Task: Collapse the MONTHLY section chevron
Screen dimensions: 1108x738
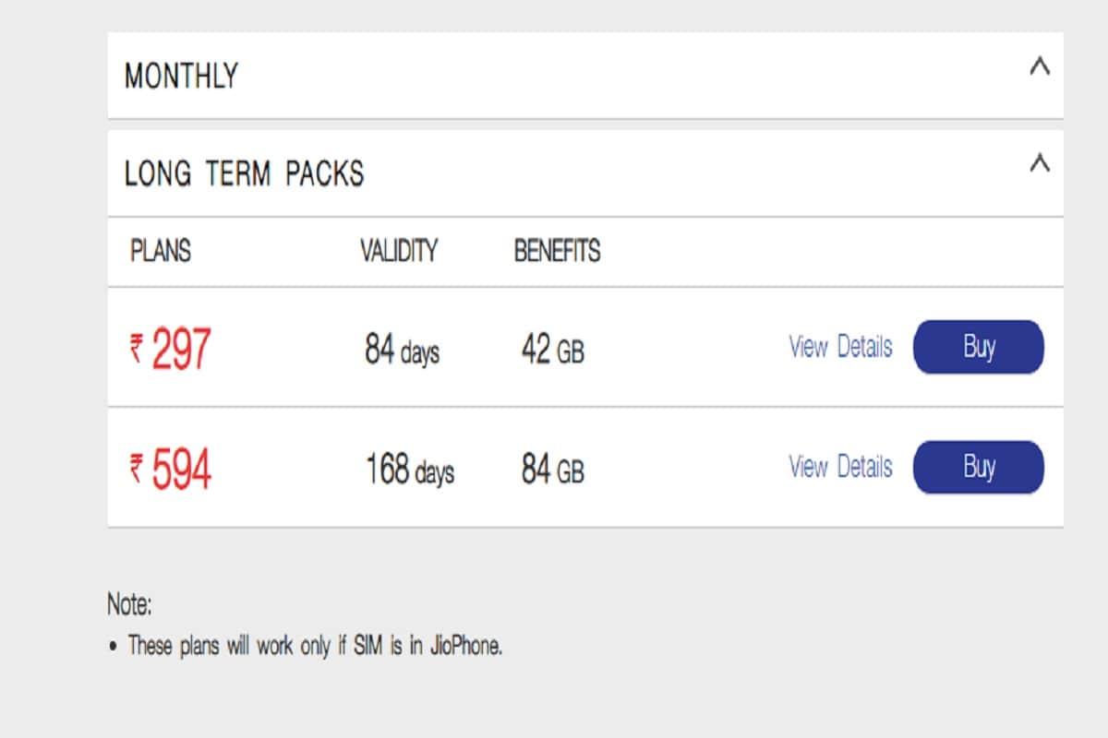Action: 1042,67
